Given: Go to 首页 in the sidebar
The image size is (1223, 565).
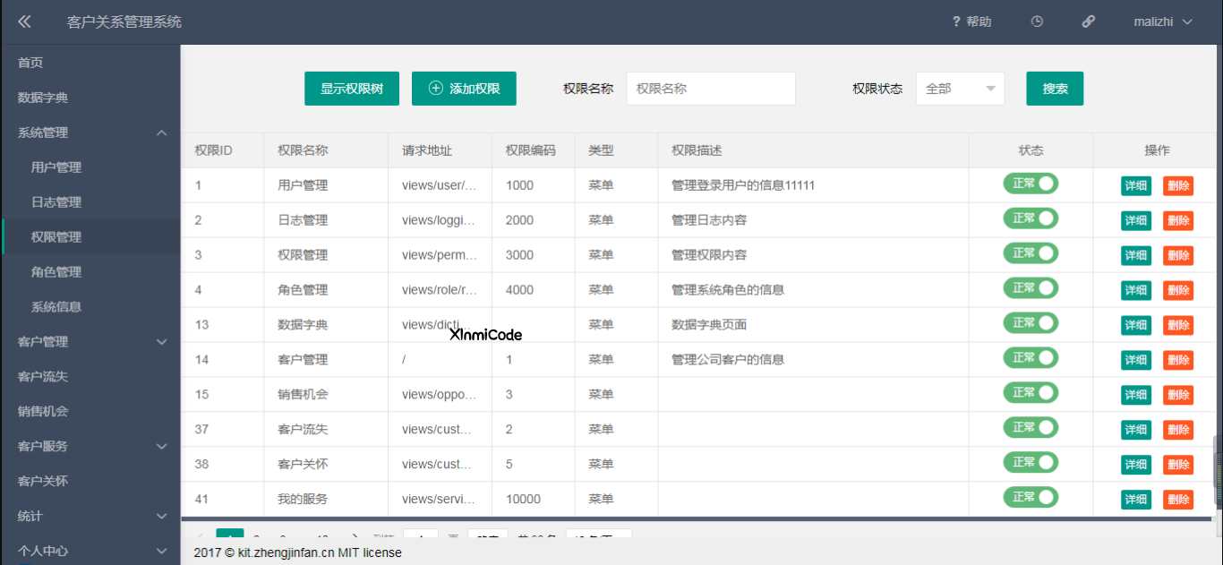Looking at the screenshot, I should click(x=30, y=63).
